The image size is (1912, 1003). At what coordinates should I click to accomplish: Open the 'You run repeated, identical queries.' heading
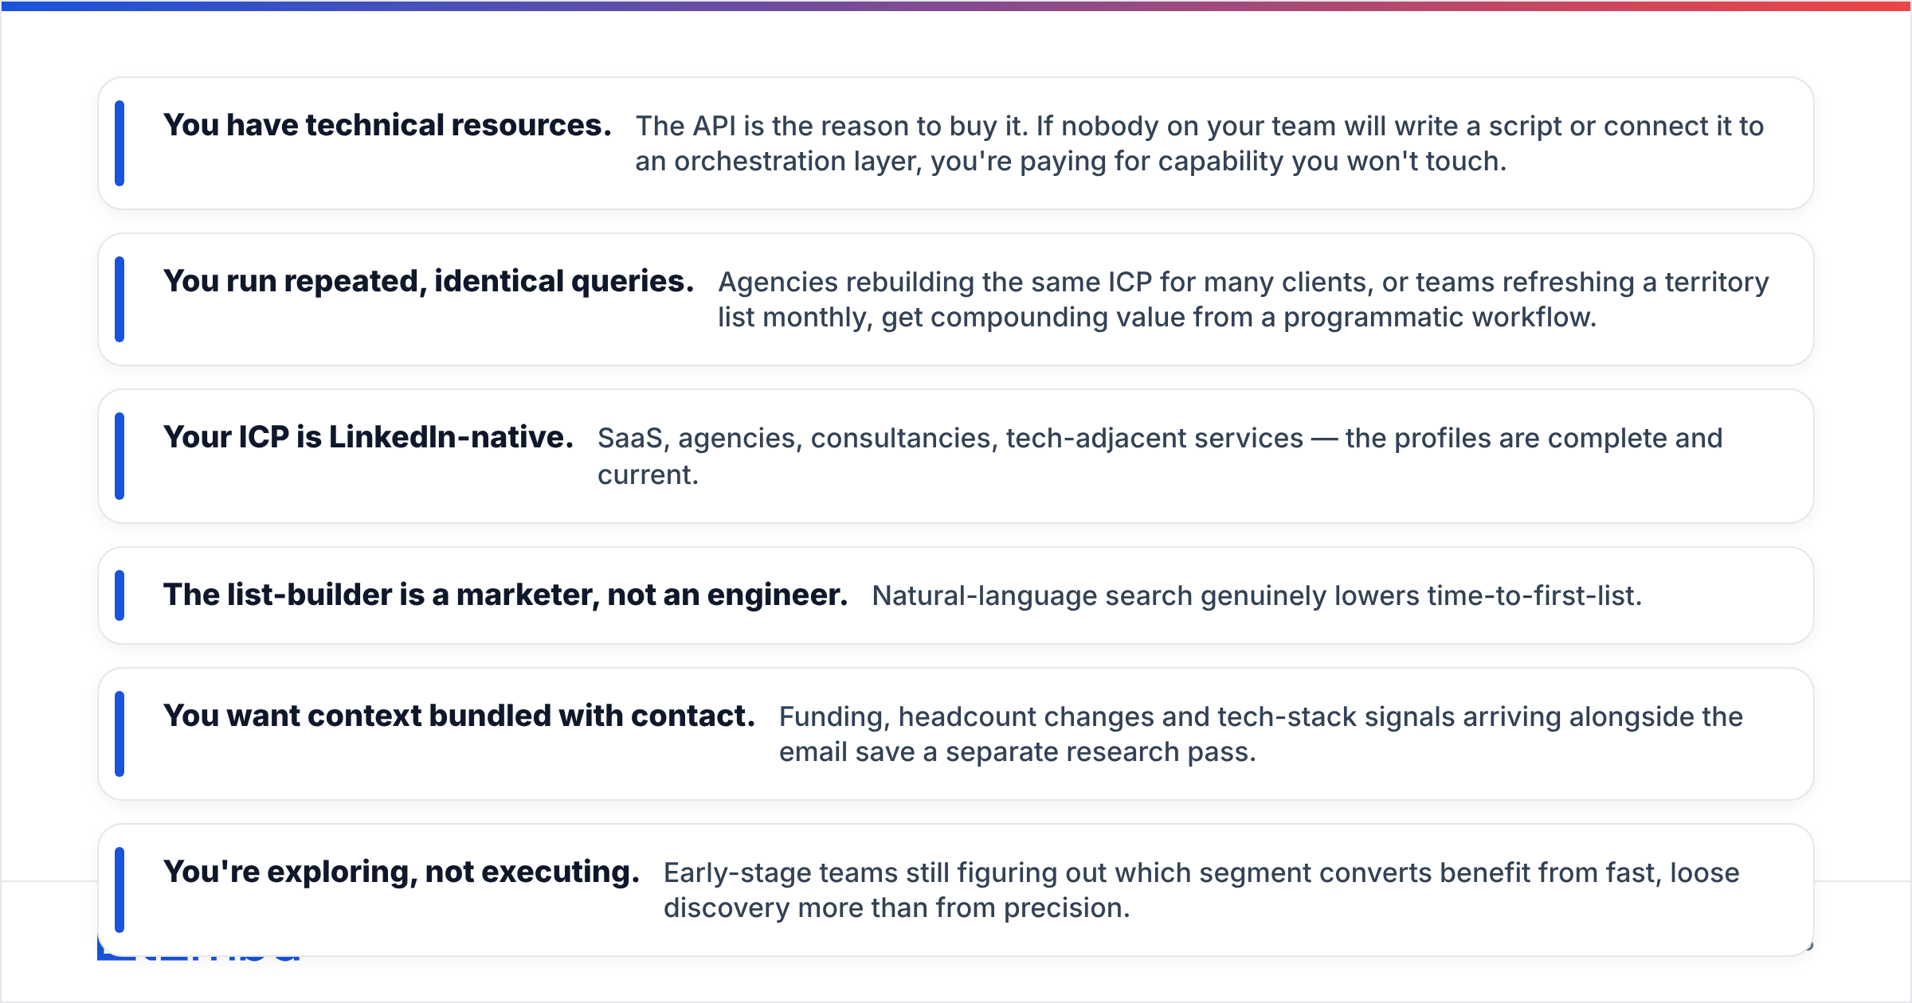click(429, 281)
